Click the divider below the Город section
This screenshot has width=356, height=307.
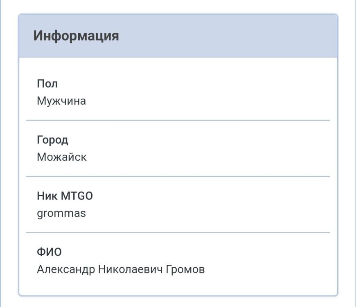coord(178,176)
